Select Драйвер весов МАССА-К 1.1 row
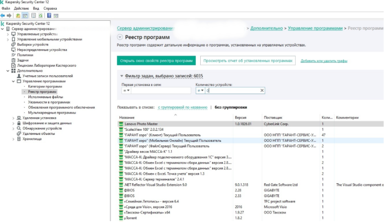 pos(250,152)
